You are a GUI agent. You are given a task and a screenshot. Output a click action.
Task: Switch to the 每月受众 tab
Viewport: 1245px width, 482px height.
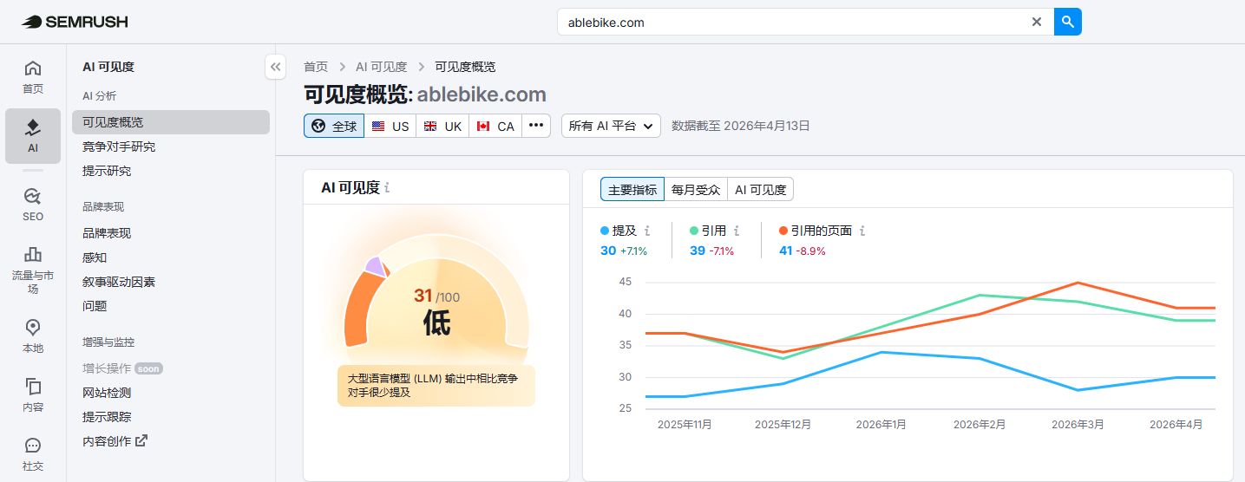[696, 190]
